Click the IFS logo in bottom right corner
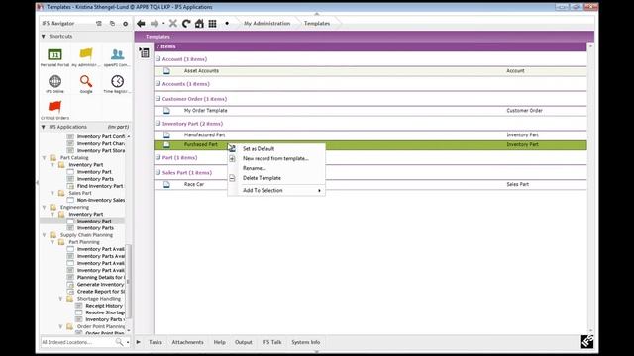Image resolution: width=634 pixels, height=356 pixels. pos(587,341)
